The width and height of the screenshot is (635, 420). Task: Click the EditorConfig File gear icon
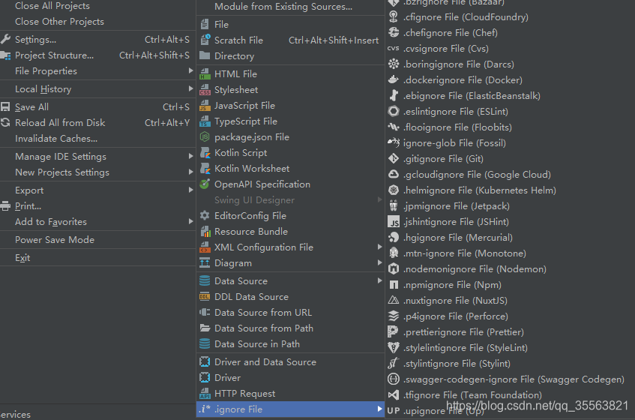click(205, 216)
